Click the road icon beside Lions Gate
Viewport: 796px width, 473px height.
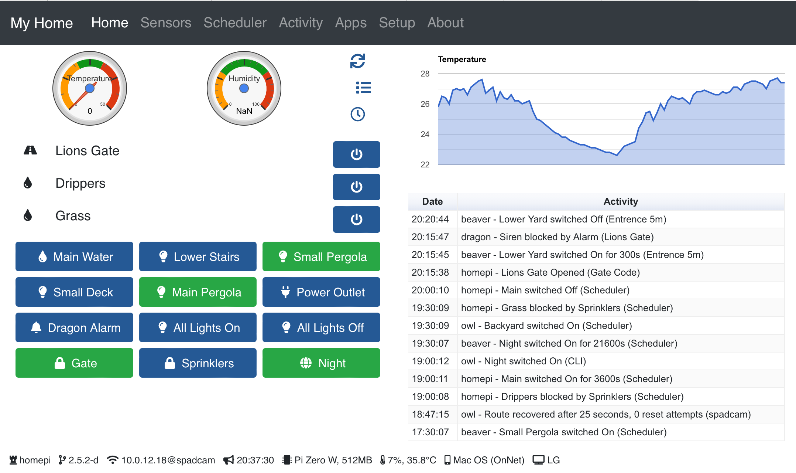pyautogui.click(x=30, y=150)
